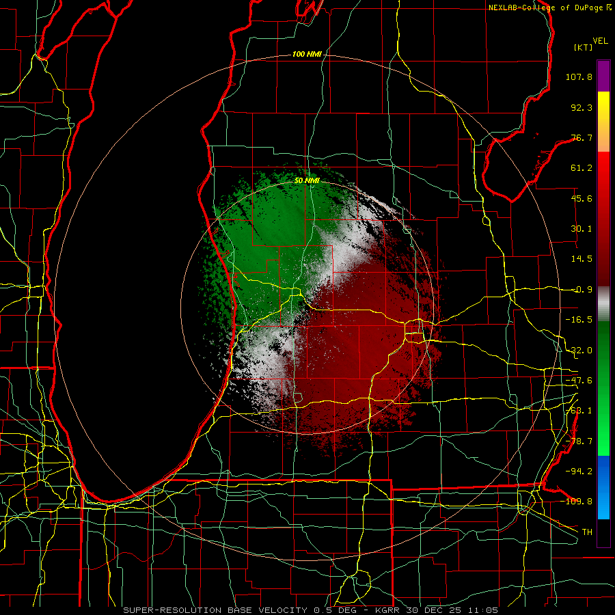Click the -94.2 legend value
Viewport: 615px width, 615px height.
(x=579, y=471)
